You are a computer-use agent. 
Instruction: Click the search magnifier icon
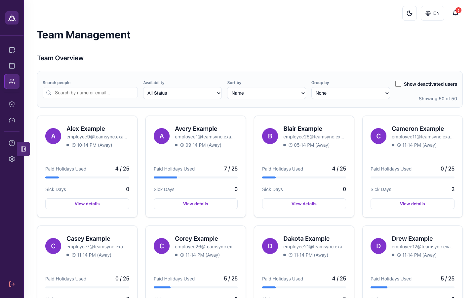(x=49, y=93)
